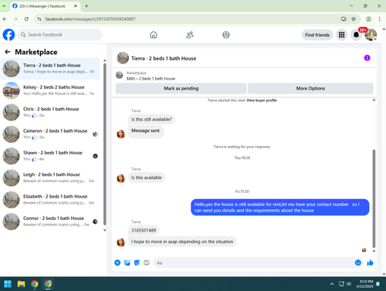Attach a file with the photo icon
386x291 pixels.
coord(127,262)
